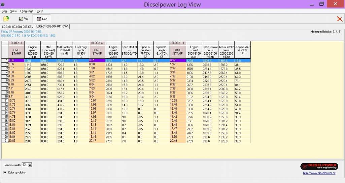Viewport: 345px width, 183px height.
Task: Click the BLOCK 11 header cell
Action: 178,43
